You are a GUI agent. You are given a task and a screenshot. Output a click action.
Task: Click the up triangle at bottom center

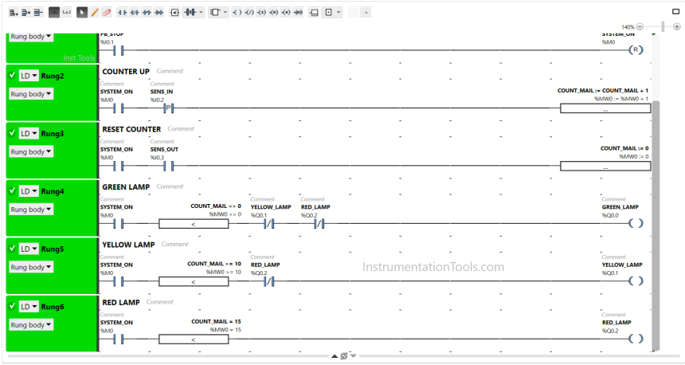pyautogui.click(x=335, y=356)
